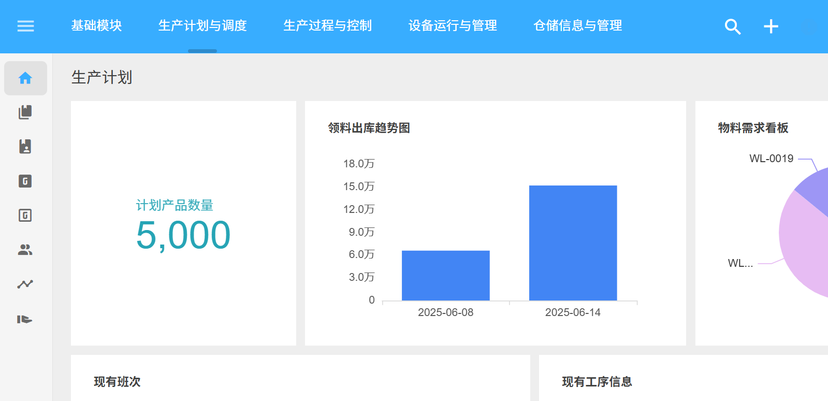Open the 生产过程与控制 tab

tap(327, 25)
